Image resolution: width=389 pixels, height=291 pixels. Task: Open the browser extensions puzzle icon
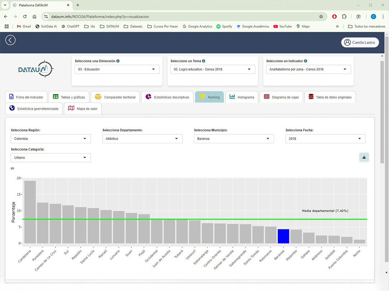pyautogui.click(x=344, y=17)
